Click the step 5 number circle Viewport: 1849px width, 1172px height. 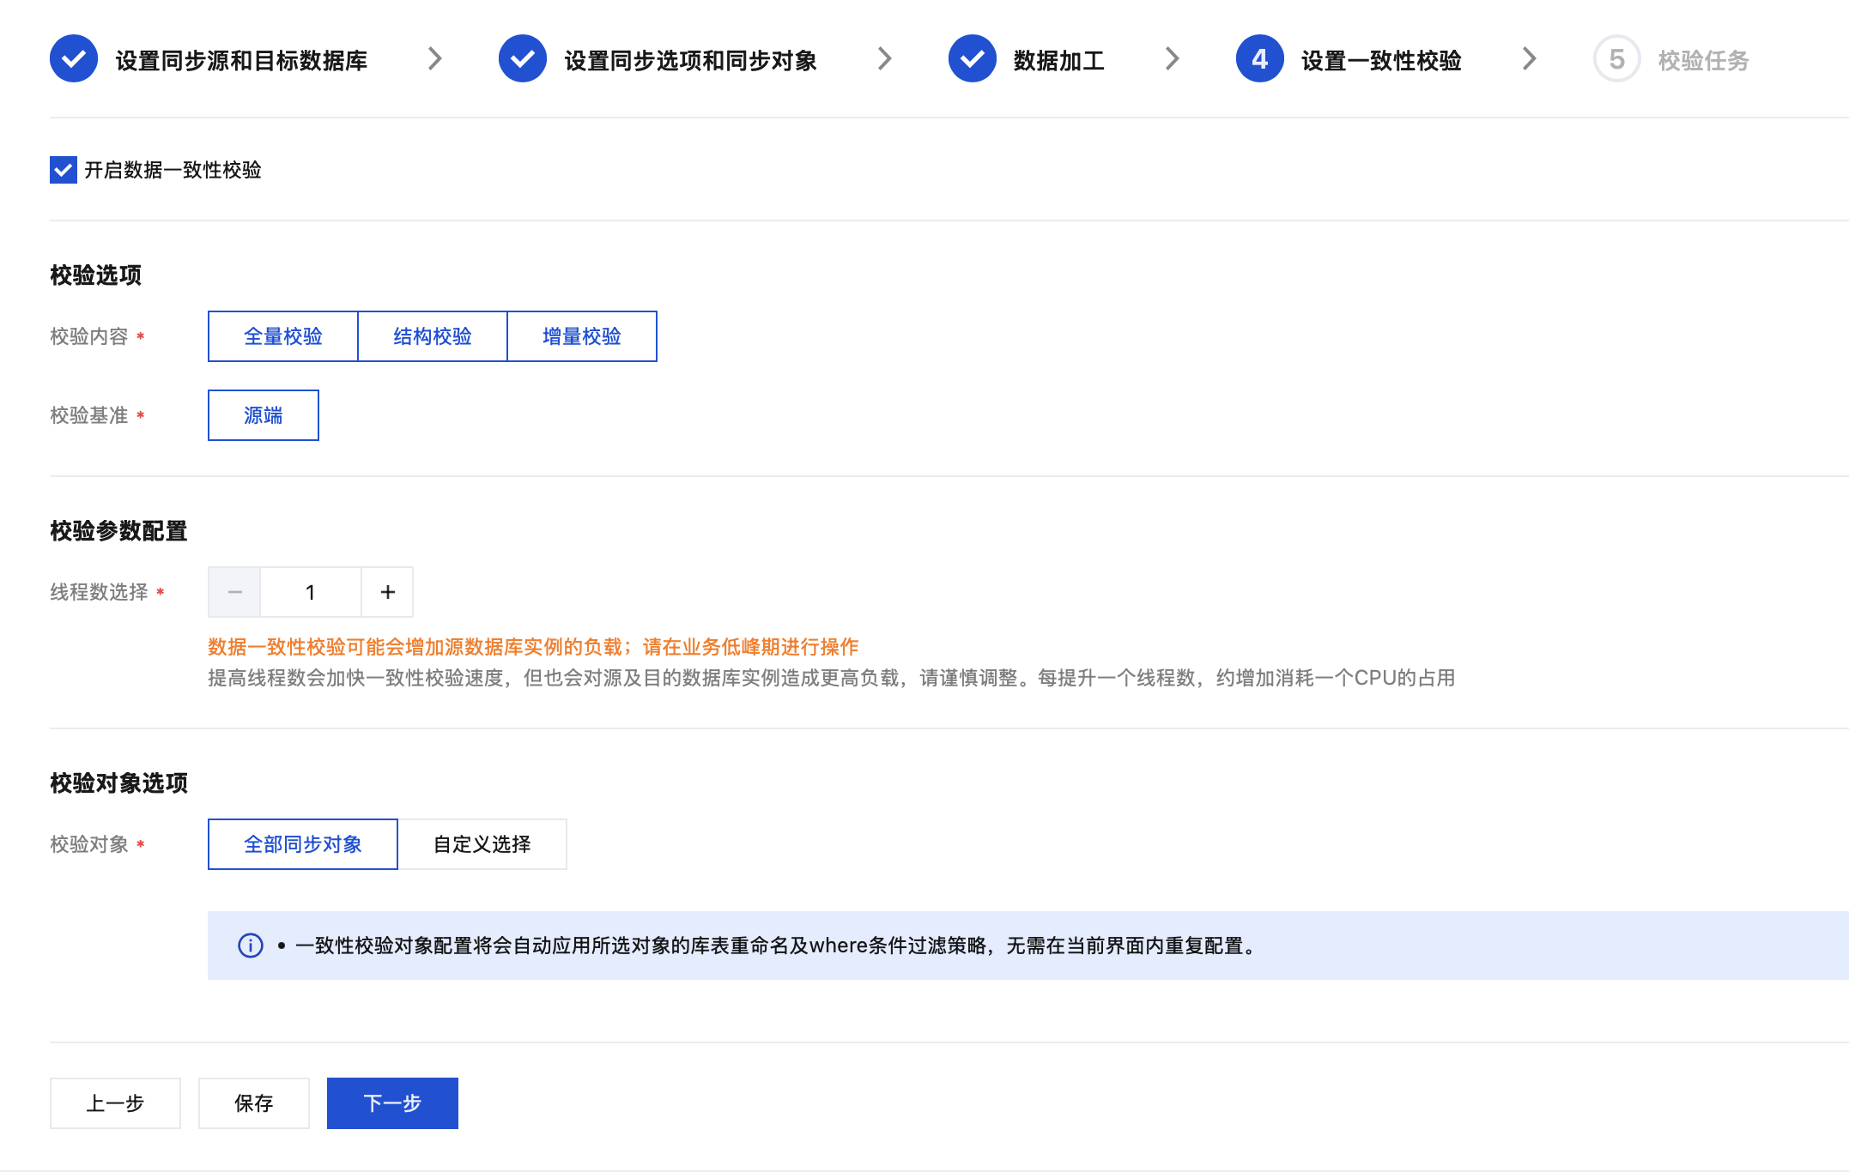click(x=1616, y=59)
